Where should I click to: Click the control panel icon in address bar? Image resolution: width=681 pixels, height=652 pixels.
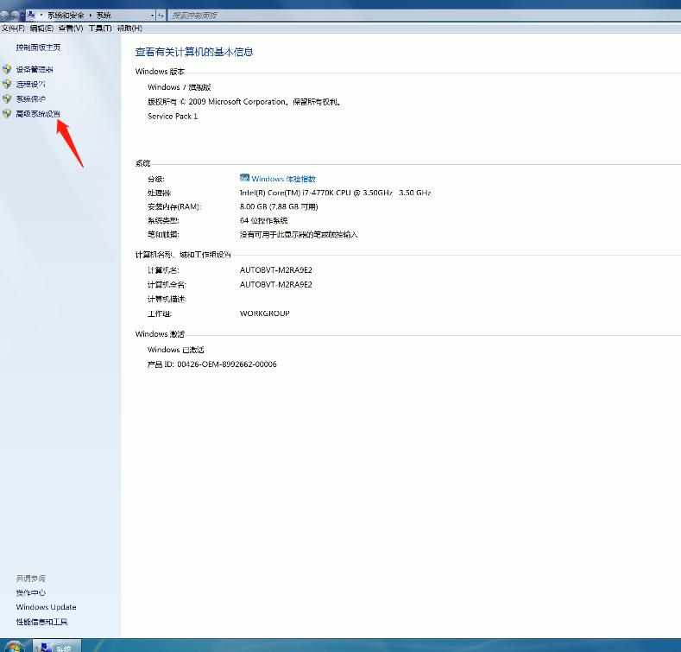pos(31,15)
